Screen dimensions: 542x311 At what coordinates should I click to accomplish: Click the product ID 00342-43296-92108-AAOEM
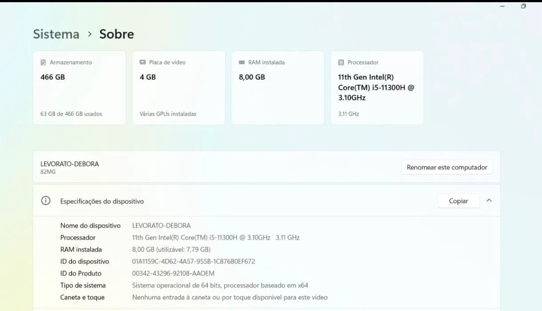173,273
